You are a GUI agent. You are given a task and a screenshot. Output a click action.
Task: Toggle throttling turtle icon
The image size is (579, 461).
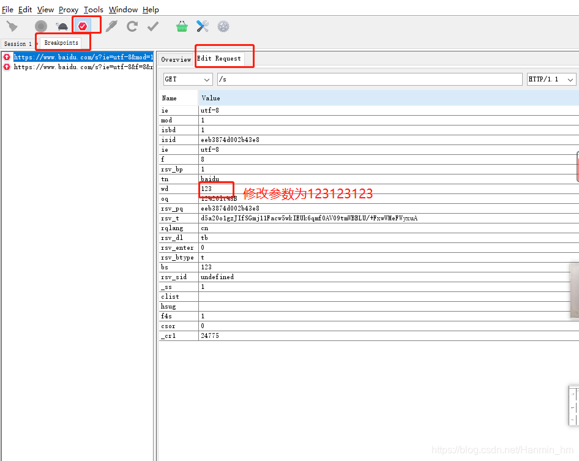click(x=62, y=26)
